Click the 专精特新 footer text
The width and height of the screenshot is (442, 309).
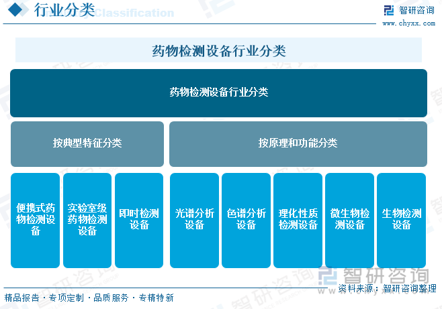point(156,298)
